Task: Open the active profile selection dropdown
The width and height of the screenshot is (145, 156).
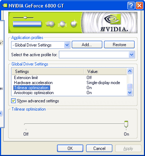Action: tap(132, 55)
